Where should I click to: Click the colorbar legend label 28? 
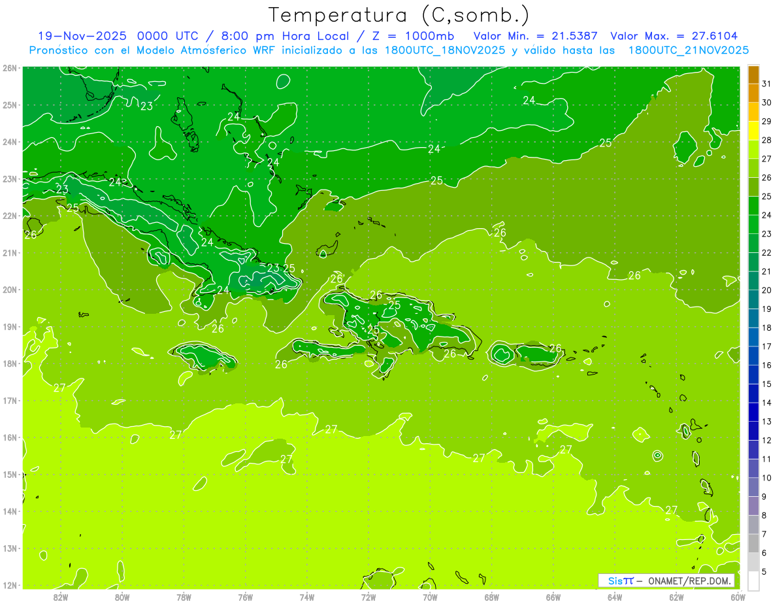coord(766,140)
